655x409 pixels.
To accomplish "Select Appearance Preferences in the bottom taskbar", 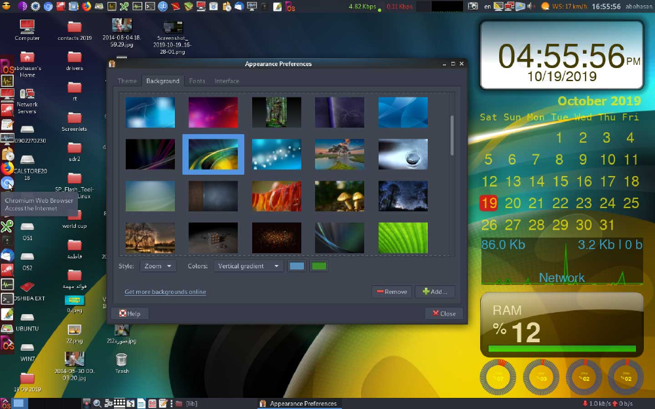I will point(298,403).
